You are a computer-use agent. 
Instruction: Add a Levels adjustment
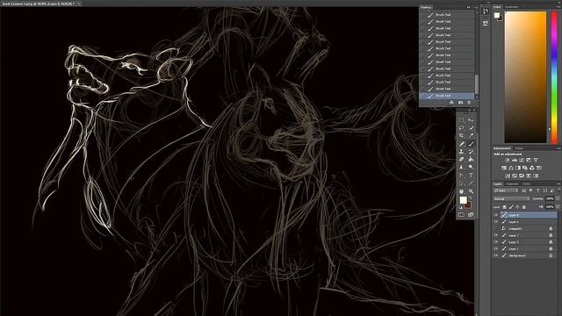coord(515,160)
